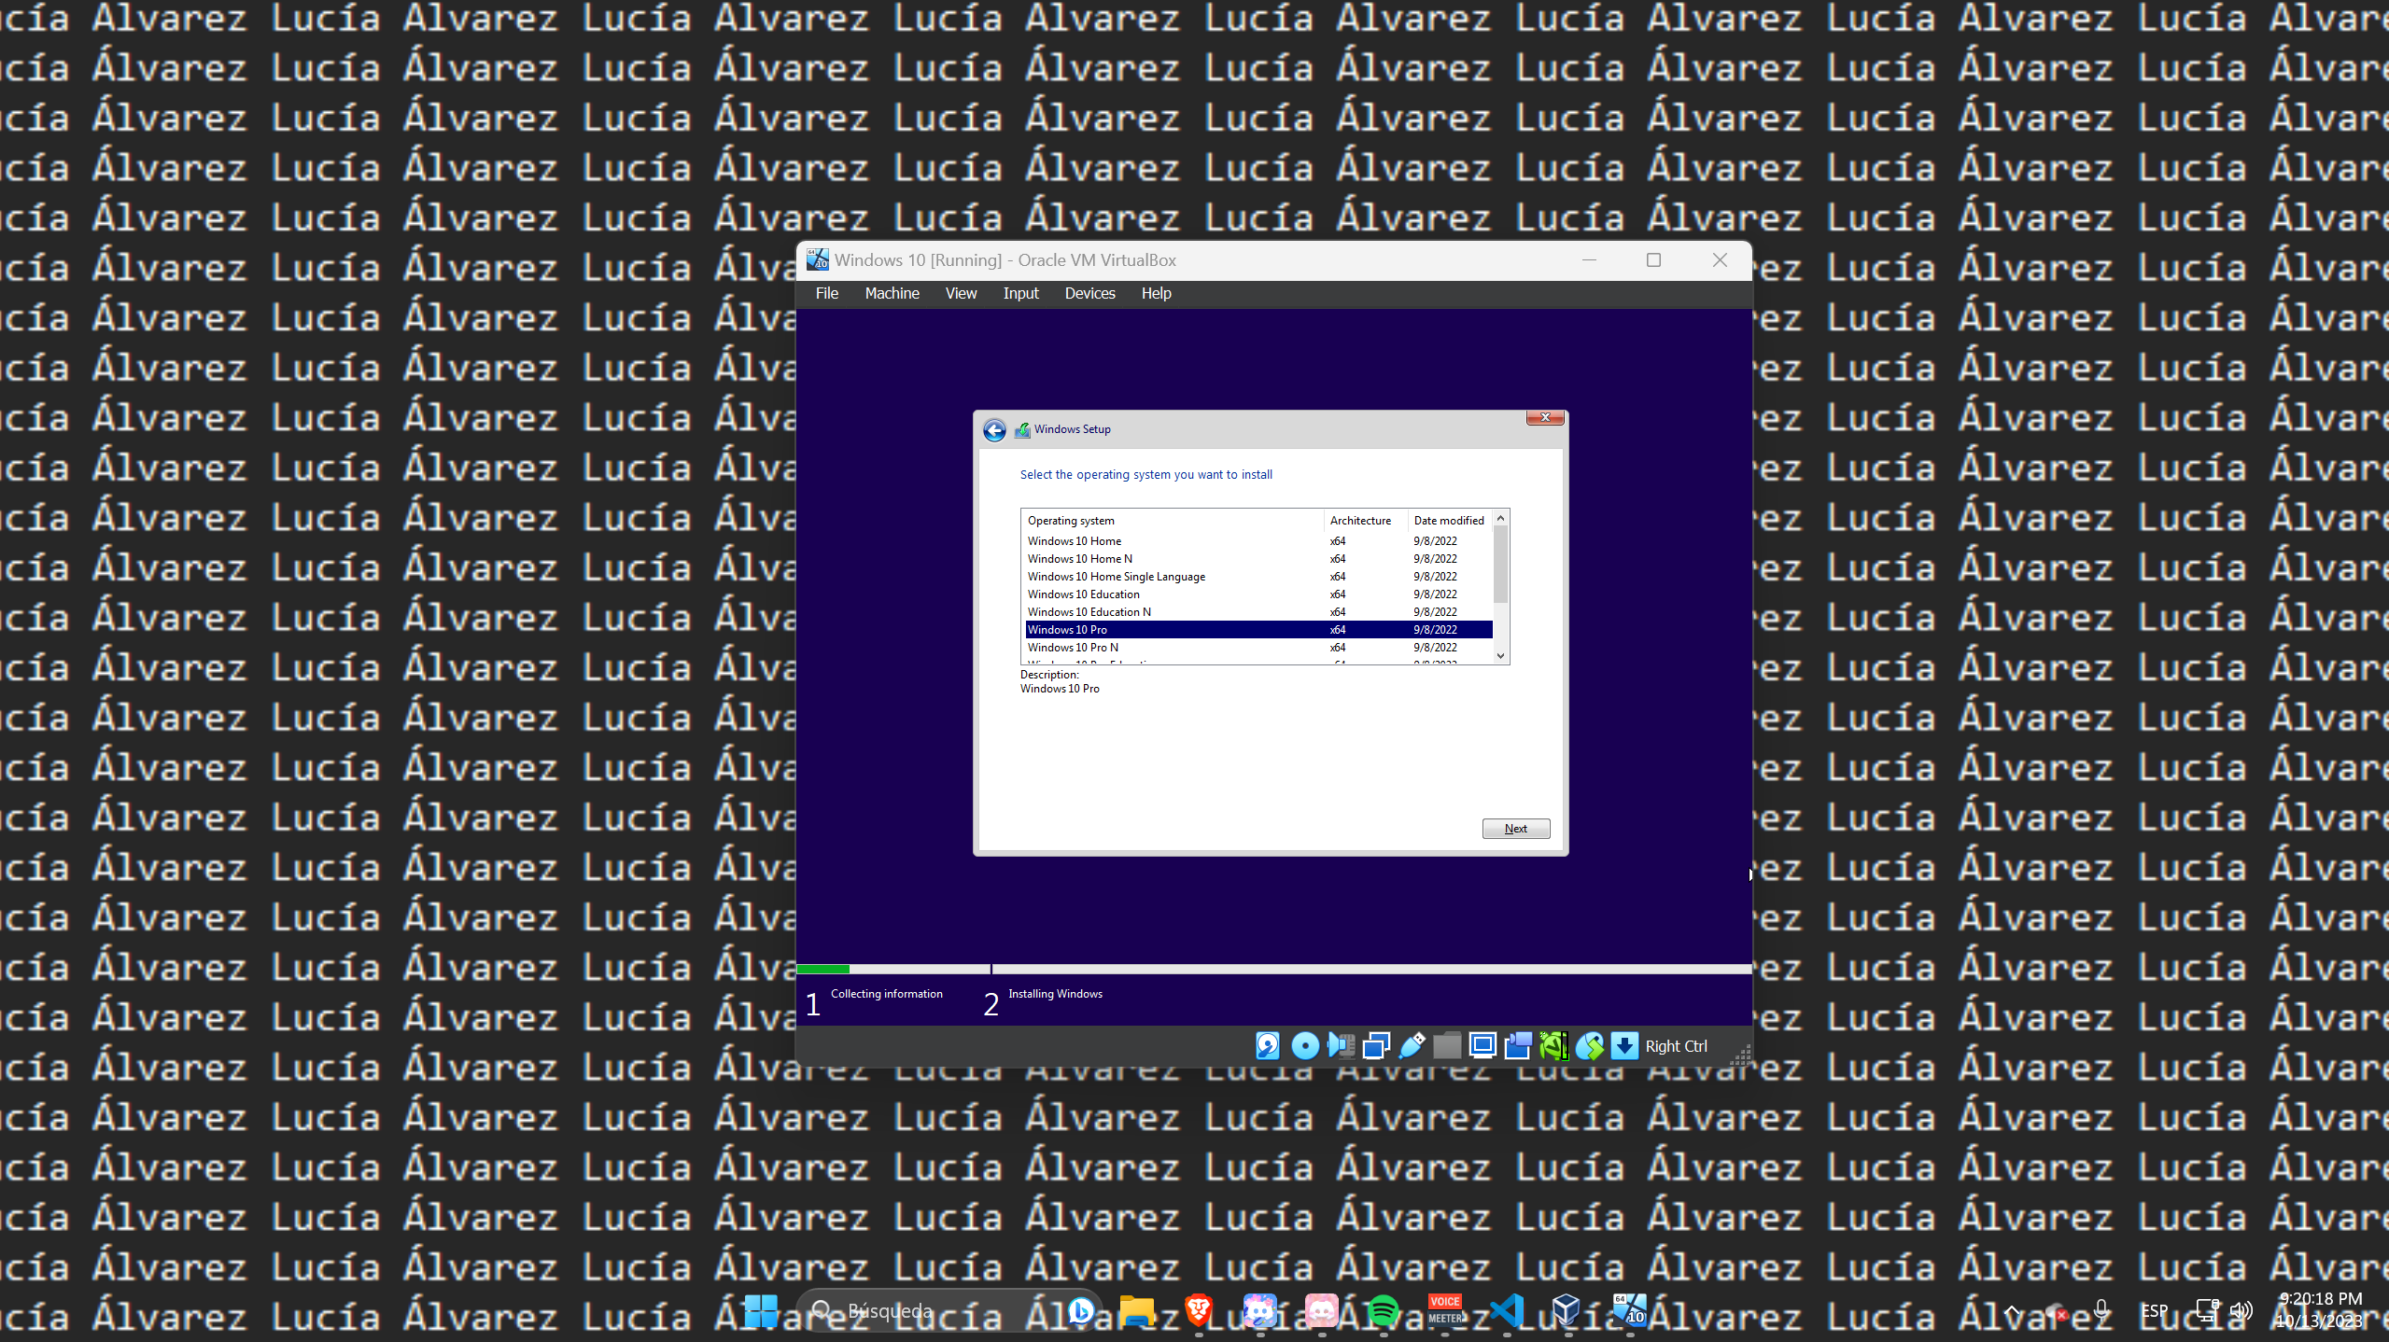Open Spotify from the taskbar
2389x1342 pixels.
[x=1383, y=1311]
